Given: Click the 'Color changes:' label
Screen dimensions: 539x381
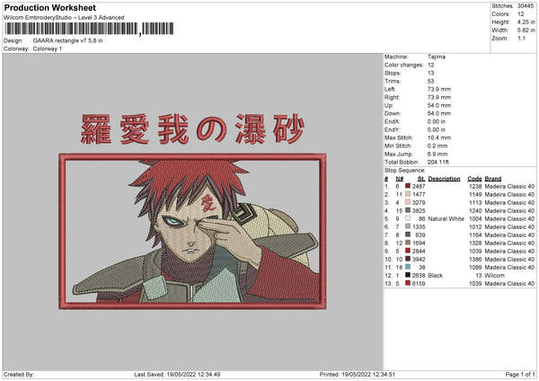Looking at the screenshot, I should click(404, 65).
